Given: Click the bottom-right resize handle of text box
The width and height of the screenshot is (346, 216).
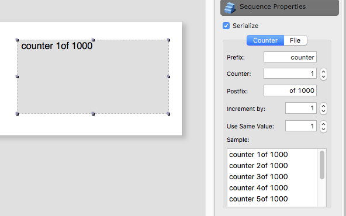Looking at the screenshot, I should 168,114.
